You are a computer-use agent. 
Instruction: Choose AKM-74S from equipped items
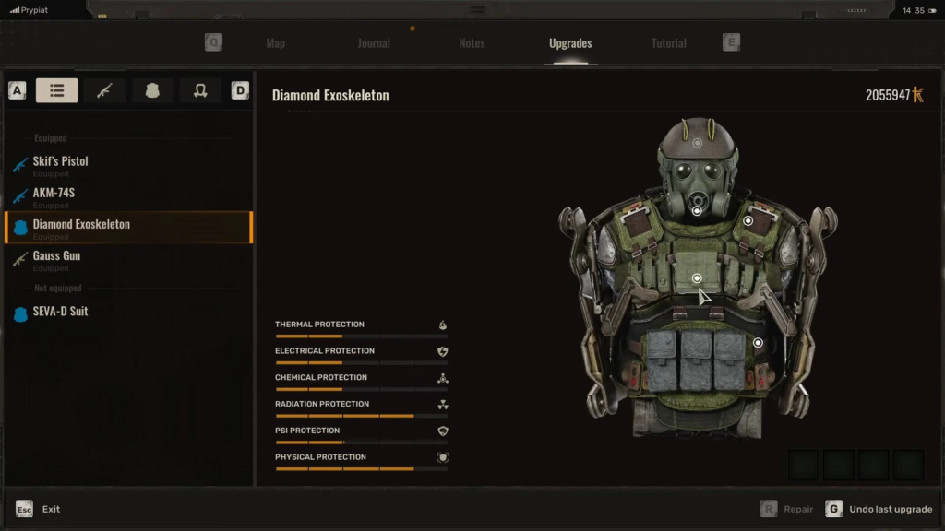tap(54, 194)
